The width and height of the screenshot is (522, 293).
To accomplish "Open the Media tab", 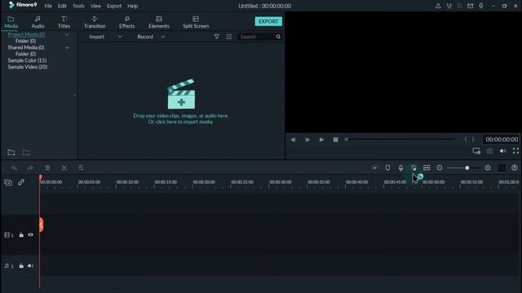I will pos(11,22).
